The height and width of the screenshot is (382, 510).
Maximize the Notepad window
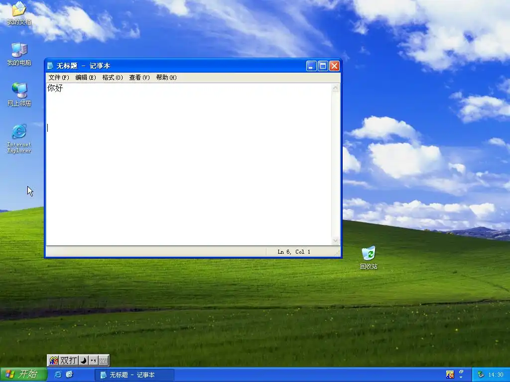(323, 66)
